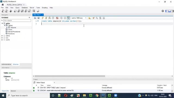This screenshot has height=98, width=174.
Task: Select the Object Info tab
Action: [x=5, y=91]
